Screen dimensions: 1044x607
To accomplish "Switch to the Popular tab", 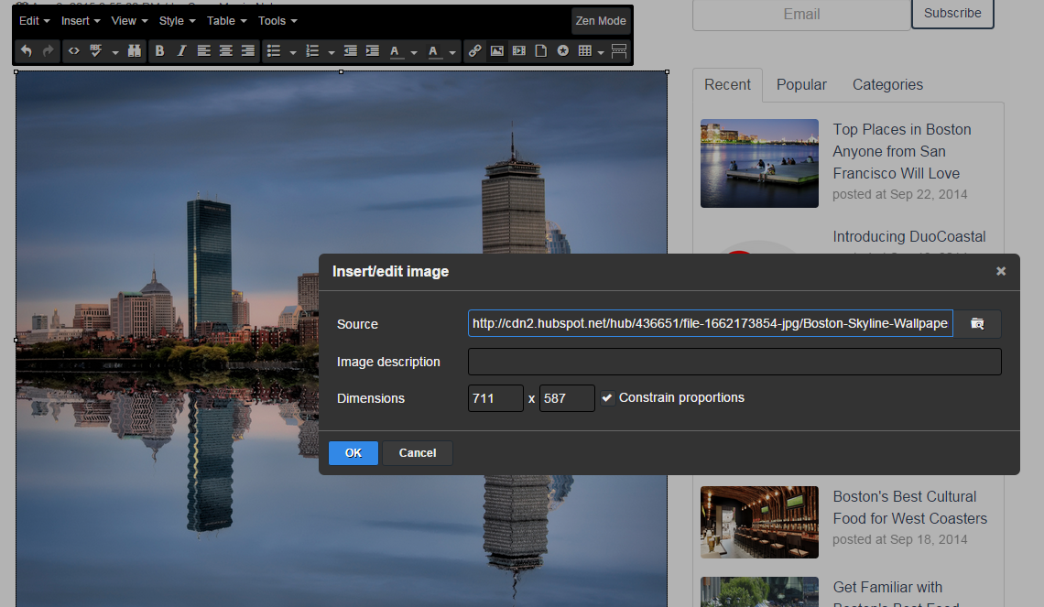I will 801,84.
